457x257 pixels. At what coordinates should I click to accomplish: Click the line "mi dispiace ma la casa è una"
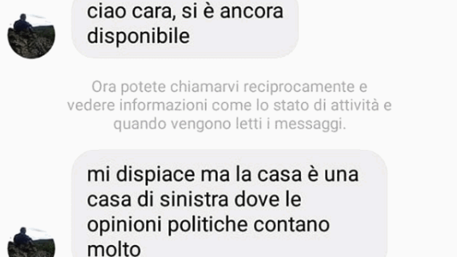click(x=222, y=176)
